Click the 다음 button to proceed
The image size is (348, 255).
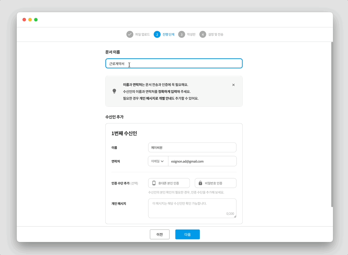tap(187, 234)
